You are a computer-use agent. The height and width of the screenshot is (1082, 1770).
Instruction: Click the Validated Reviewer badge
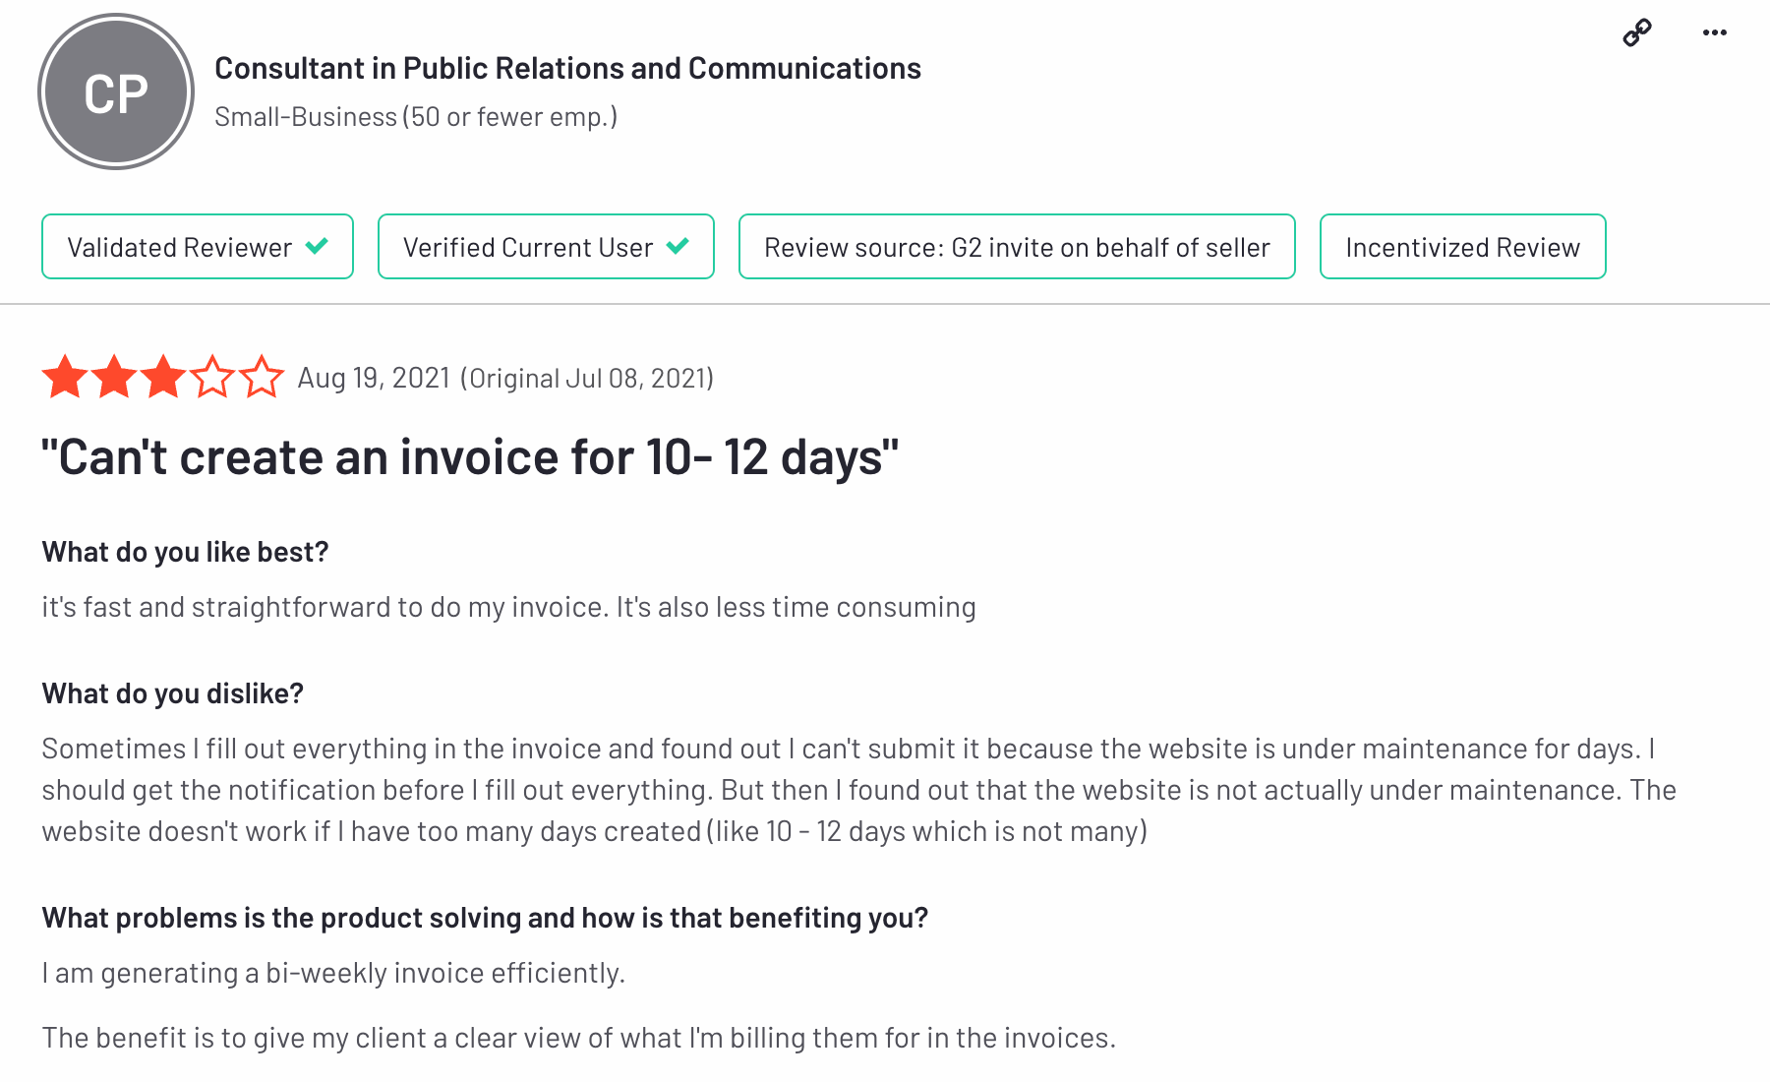[197, 247]
